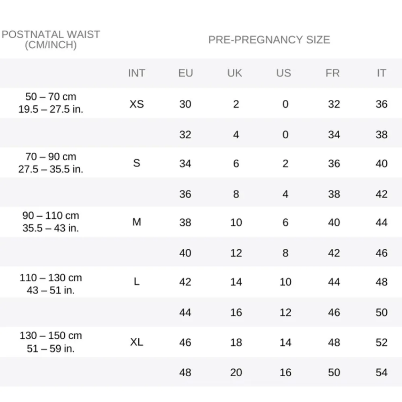Click the PRE-PREGNANCY SIZE heading
The image size is (402, 402).
(x=269, y=40)
